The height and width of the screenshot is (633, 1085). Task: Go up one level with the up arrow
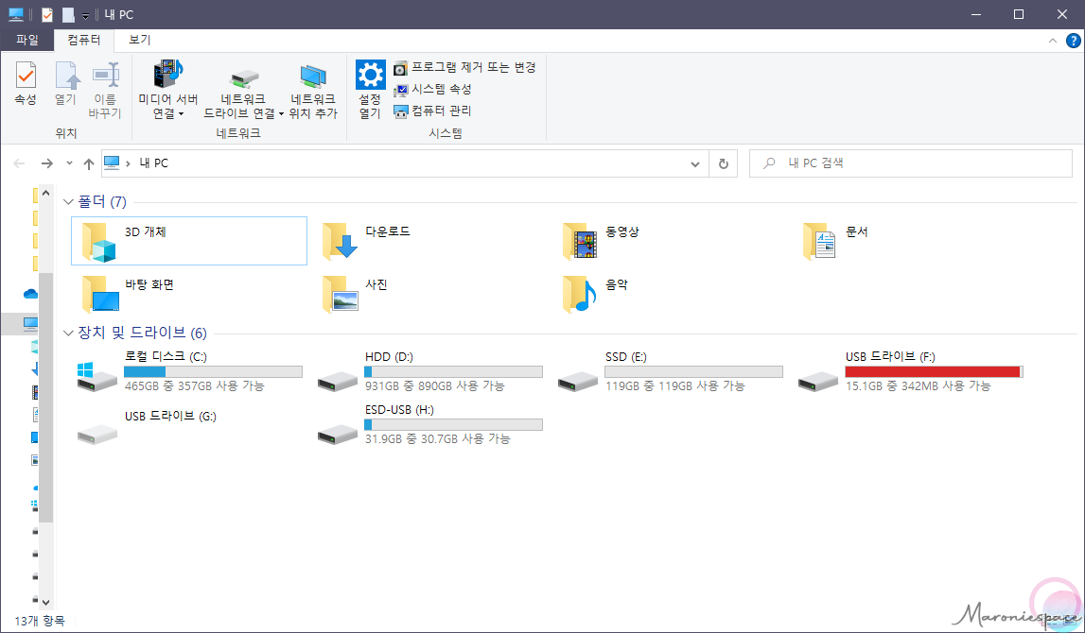point(89,163)
